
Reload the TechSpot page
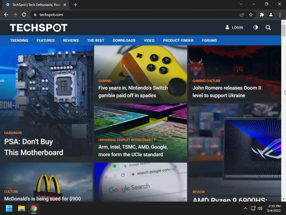click(24, 15)
